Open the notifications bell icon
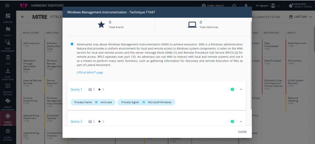 [246, 6]
